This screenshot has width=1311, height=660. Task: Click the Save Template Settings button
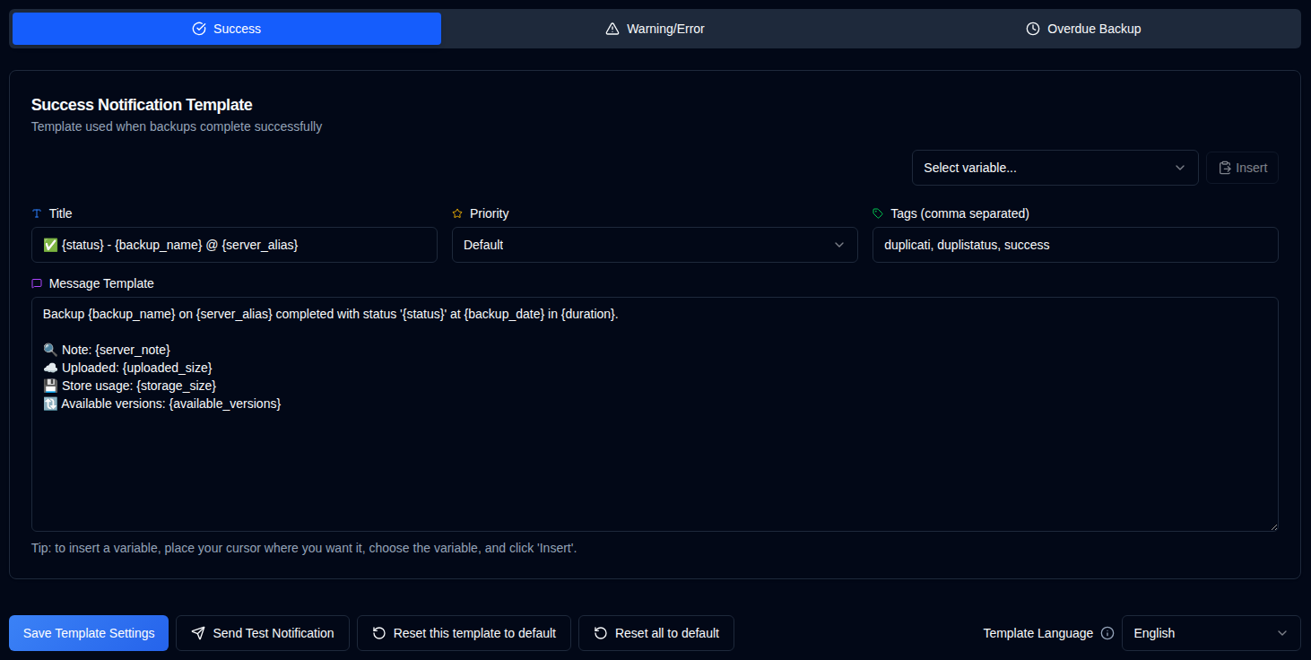pyautogui.click(x=88, y=633)
